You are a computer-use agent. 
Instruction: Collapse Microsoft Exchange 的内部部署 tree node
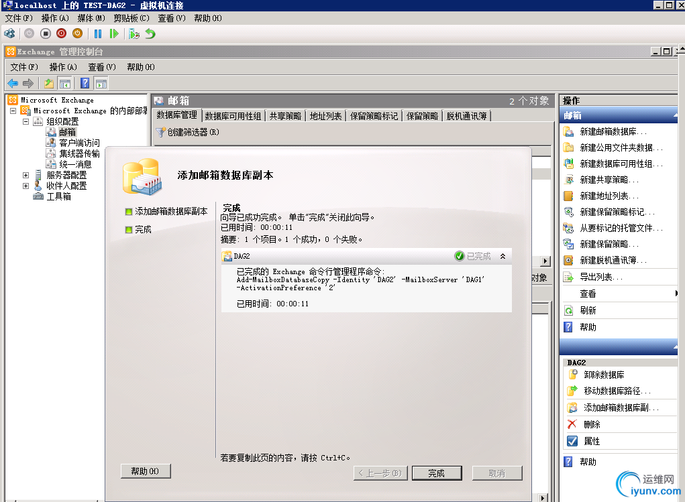pyautogui.click(x=13, y=111)
